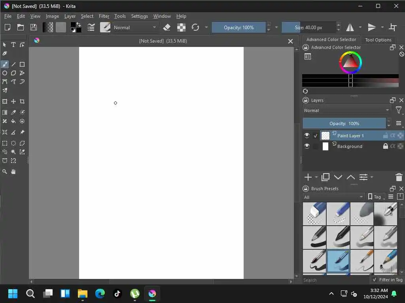
Task: Open Tag menu in Brush Presets
Action: click(x=376, y=197)
